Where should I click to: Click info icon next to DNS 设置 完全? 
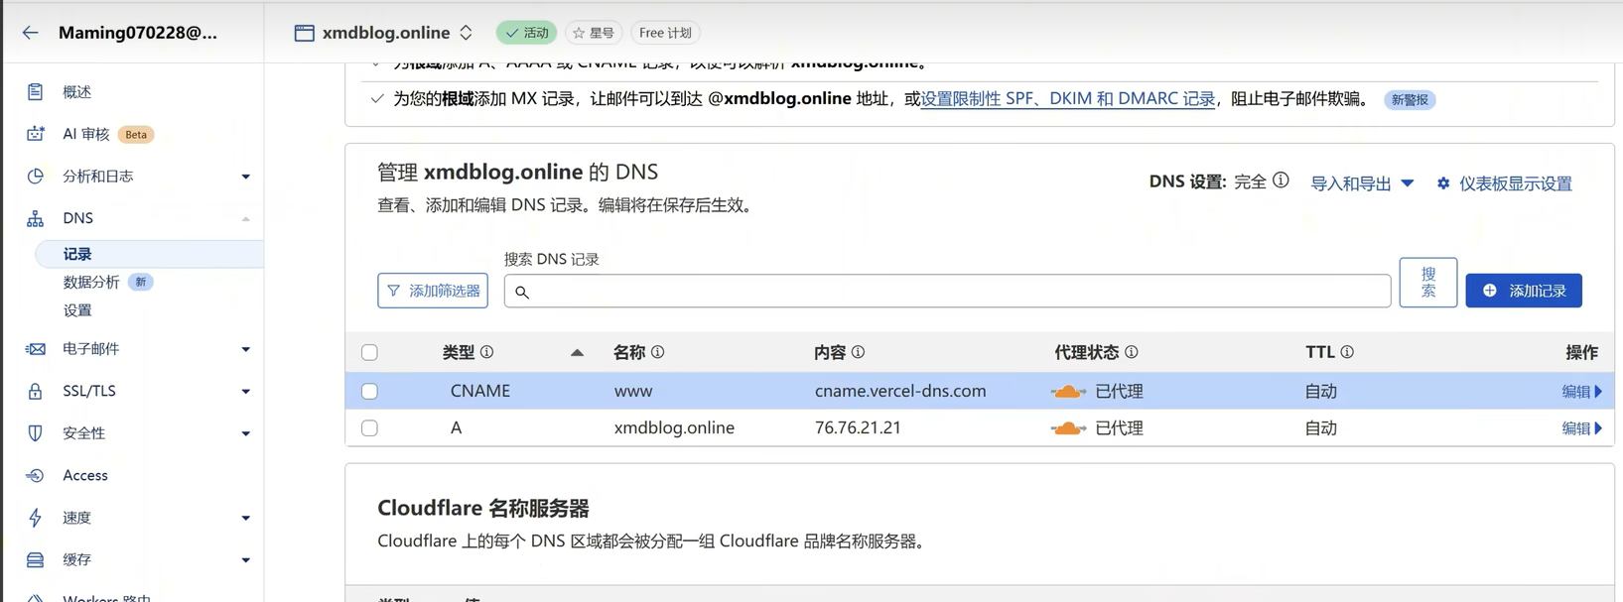[x=1281, y=181]
